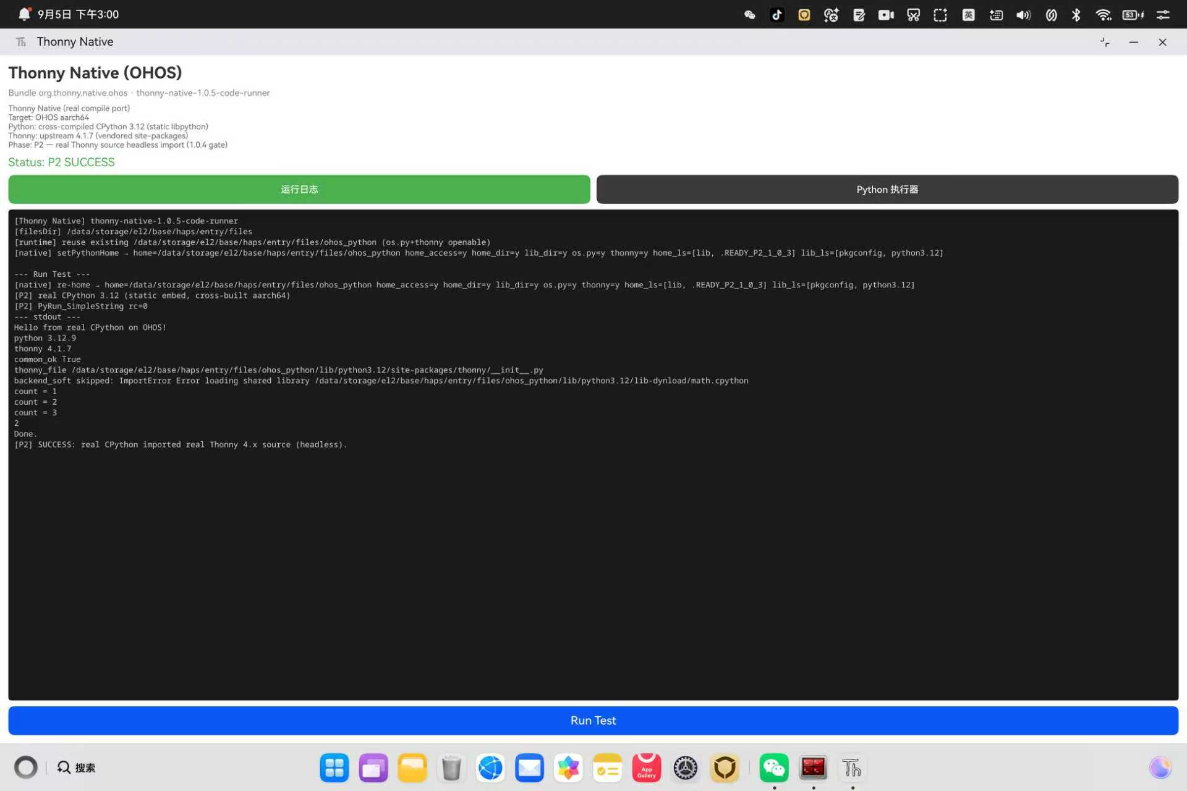Click the "[runtime] reuse existing" log line
This screenshot has height=791, width=1187.
point(252,242)
